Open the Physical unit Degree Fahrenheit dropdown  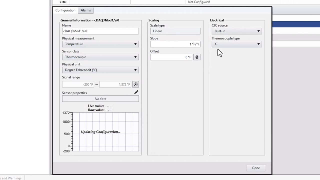(x=100, y=70)
